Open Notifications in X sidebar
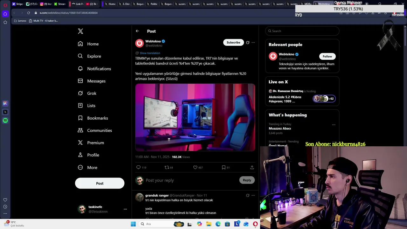 coord(94,69)
